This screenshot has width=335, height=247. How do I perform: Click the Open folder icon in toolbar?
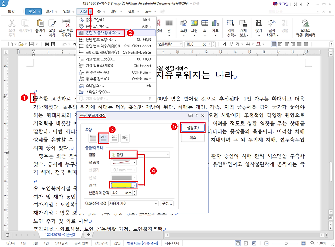click(x=21, y=44)
